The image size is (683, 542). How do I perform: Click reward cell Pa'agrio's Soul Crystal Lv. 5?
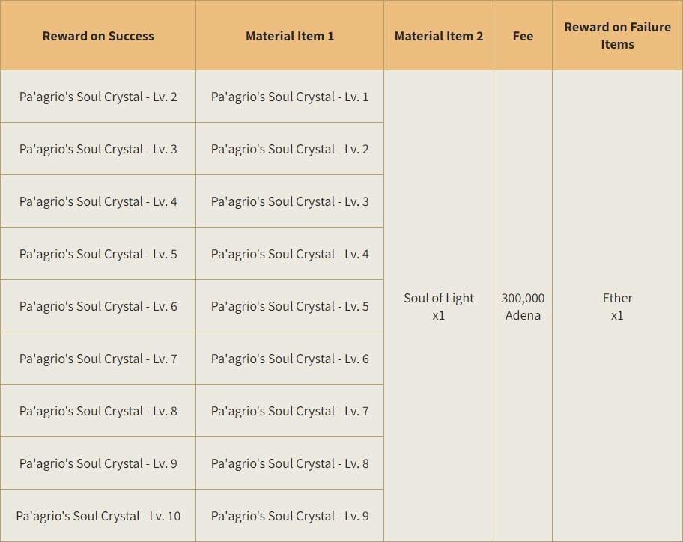98,254
